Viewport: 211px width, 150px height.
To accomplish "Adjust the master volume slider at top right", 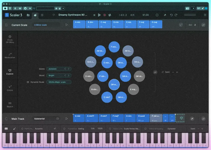I will (x=190, y=15).
